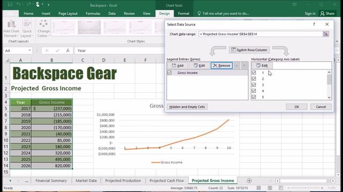Screen dimensions: 343x192
Task: Click Remove under Legend Entries
Action: click(x=221, y=66)
